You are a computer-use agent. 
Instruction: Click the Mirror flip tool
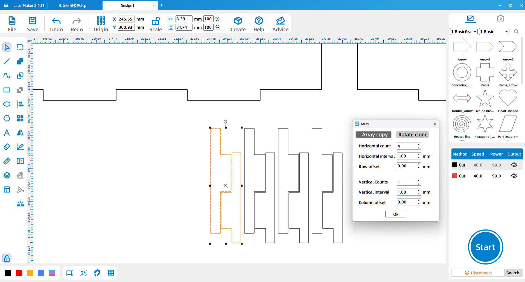coord(20,132)
